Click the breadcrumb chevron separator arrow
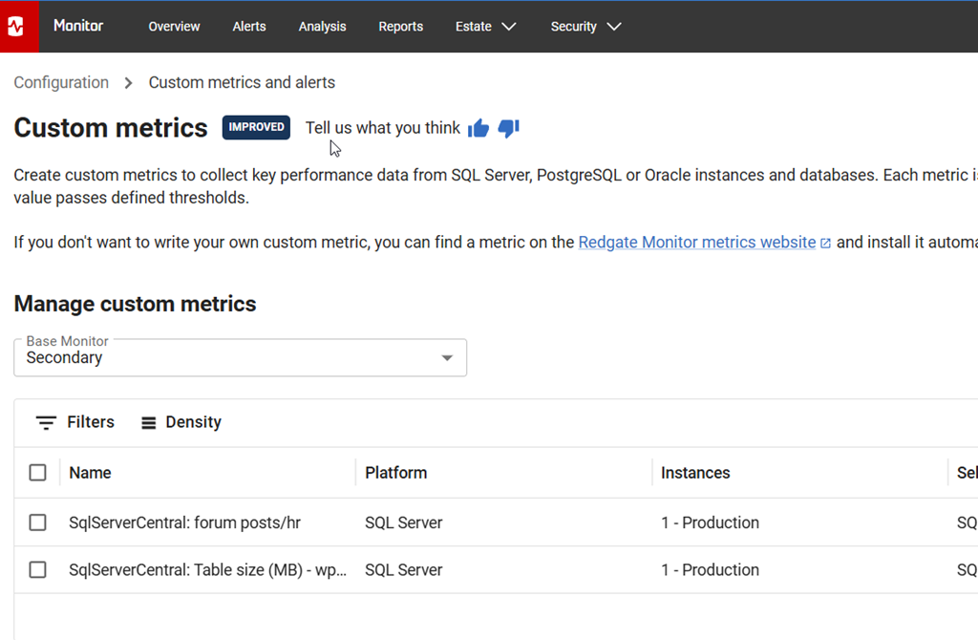 tap(129, 83)
